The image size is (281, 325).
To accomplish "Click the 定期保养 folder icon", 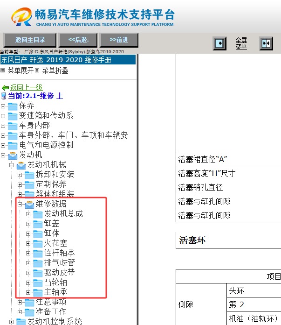I will 29,184.
